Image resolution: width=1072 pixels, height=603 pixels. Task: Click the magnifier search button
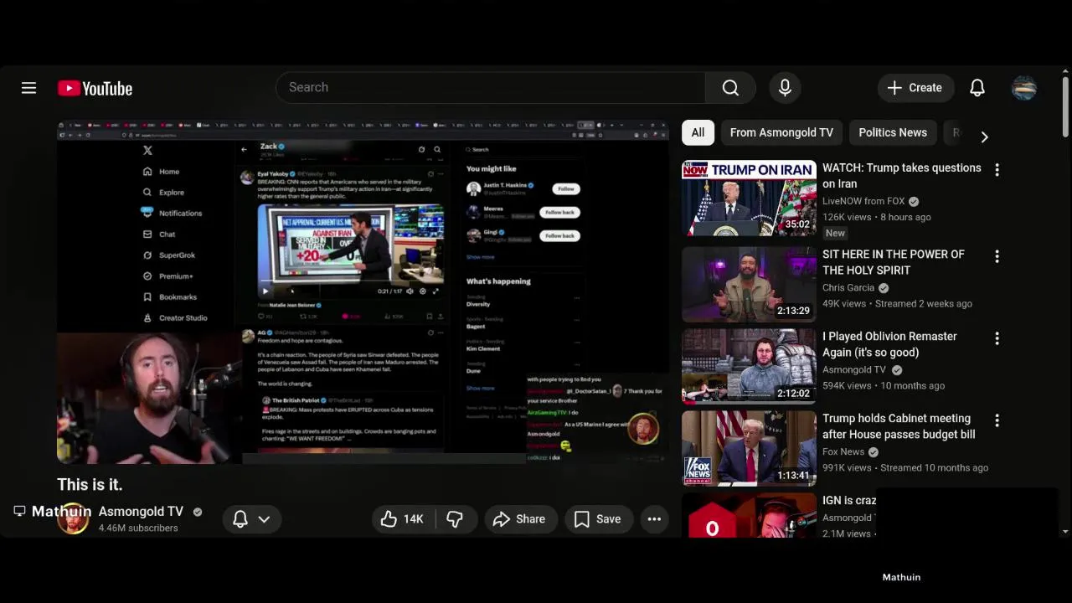click(730, 88)
